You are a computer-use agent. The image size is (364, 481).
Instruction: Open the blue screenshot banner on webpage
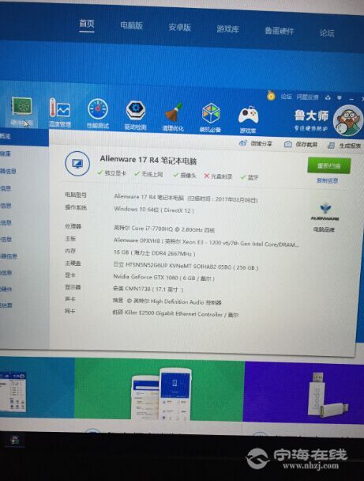pos(37,387)
